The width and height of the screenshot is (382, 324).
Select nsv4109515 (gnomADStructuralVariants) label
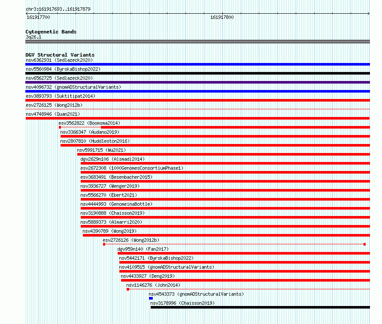click(x=167, y=267)
